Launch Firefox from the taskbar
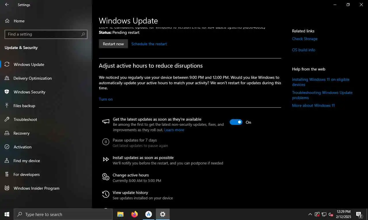368x220 pixels. [135, 214]
